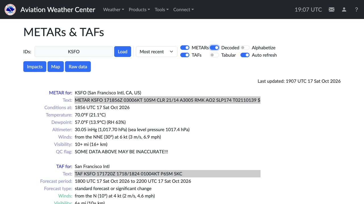Click the temperature value 70.0°F (21.1°C)
The width and height of the screenshot is (364, 204).
point(90,115)
